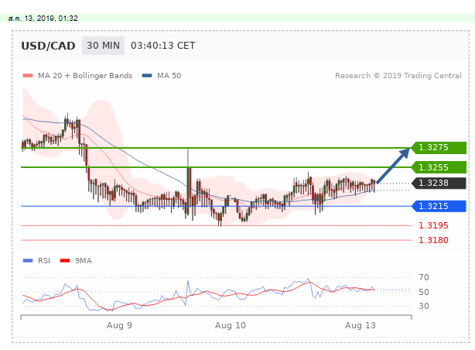Click the 1.3238 current price tag
475x350 pixels.
pos(439,184)
